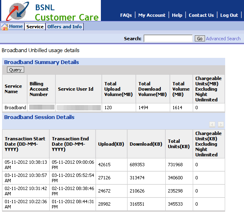Click the total download value 1494

(x=143, y=108)
